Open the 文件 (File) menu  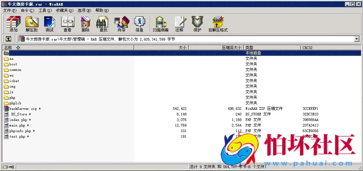click(x=10, y=10)
